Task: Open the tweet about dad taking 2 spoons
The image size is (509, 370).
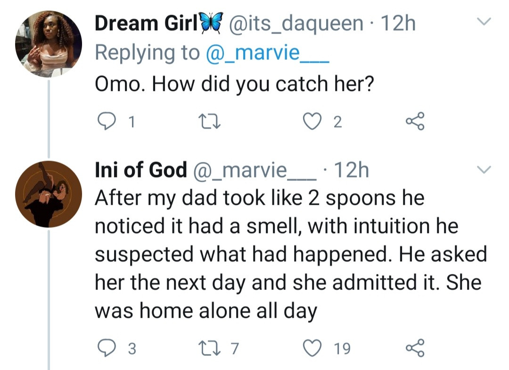Action: coord(283,254)
